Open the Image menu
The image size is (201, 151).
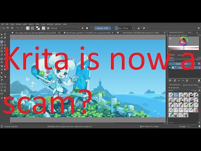point(18,24)
